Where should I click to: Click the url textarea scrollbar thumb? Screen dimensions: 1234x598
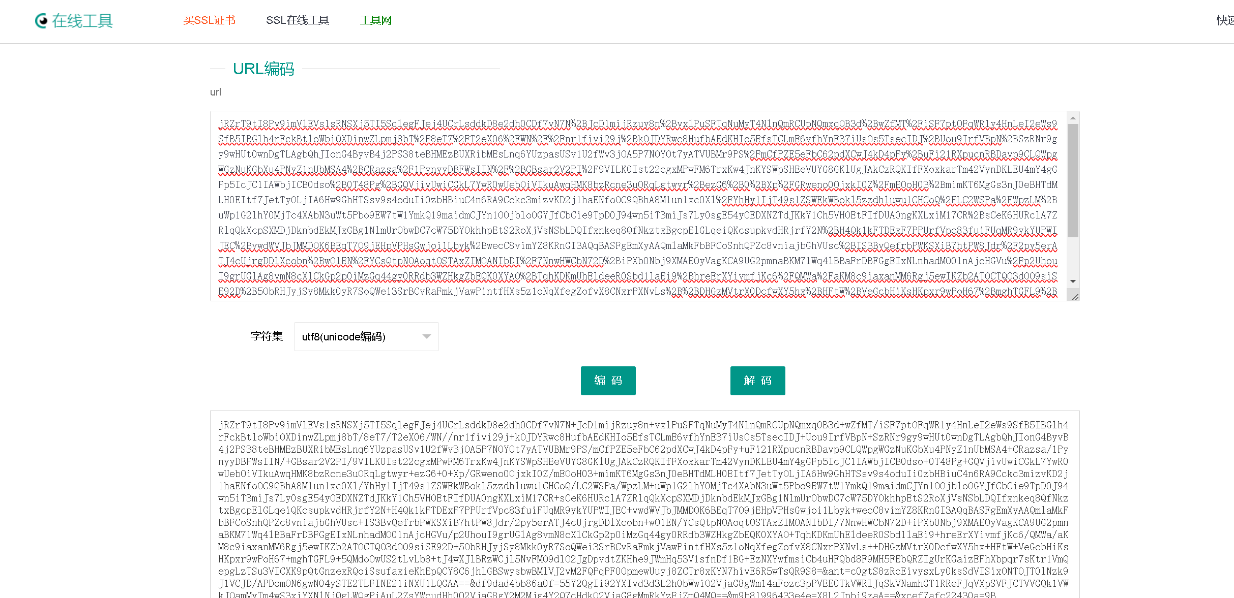pyautogui.click(x=1073, y=180)
